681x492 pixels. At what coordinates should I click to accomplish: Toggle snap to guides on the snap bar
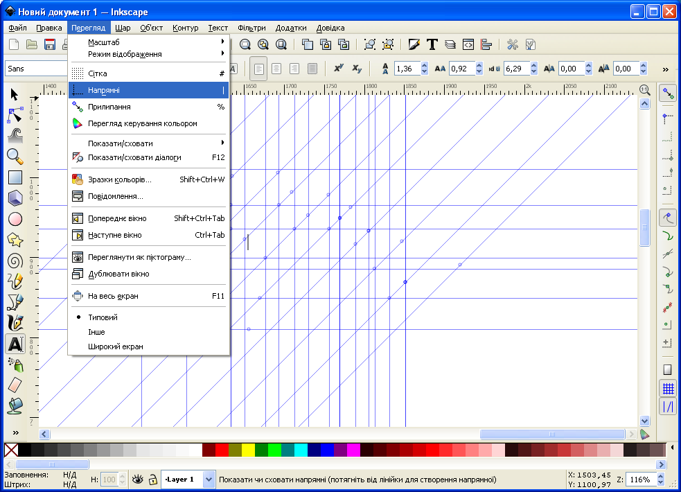tap(668, 407)
